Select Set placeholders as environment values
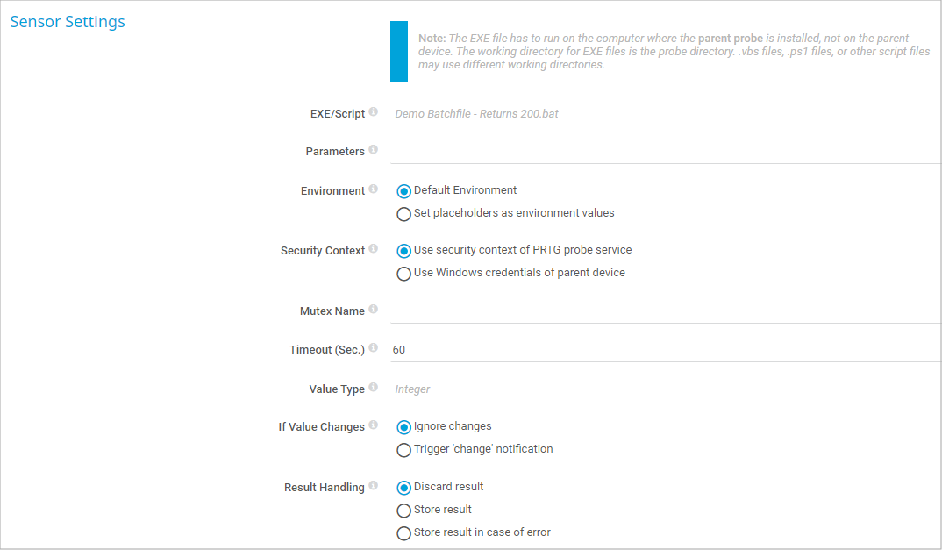Image resolution: width=942 pixels, height=550 pixels. pyautogui.click(x=404, y=214)
